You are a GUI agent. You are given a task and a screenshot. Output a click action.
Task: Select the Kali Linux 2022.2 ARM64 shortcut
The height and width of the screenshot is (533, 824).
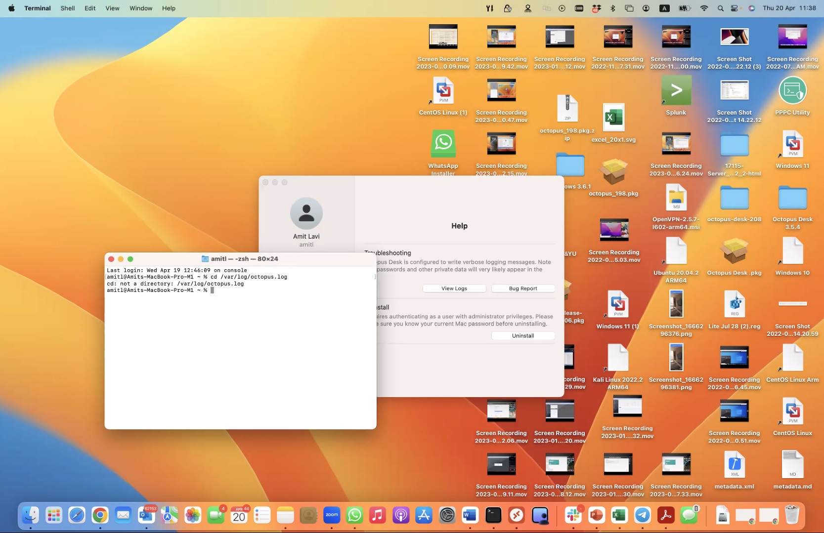[618, 358]
